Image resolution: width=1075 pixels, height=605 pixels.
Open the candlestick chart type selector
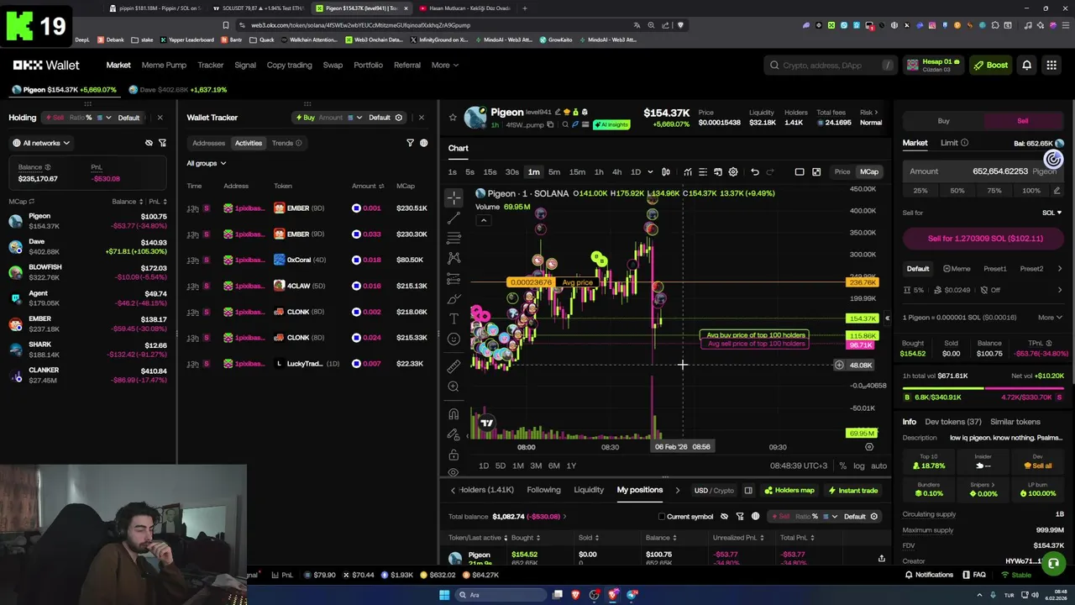click(666, 171)
